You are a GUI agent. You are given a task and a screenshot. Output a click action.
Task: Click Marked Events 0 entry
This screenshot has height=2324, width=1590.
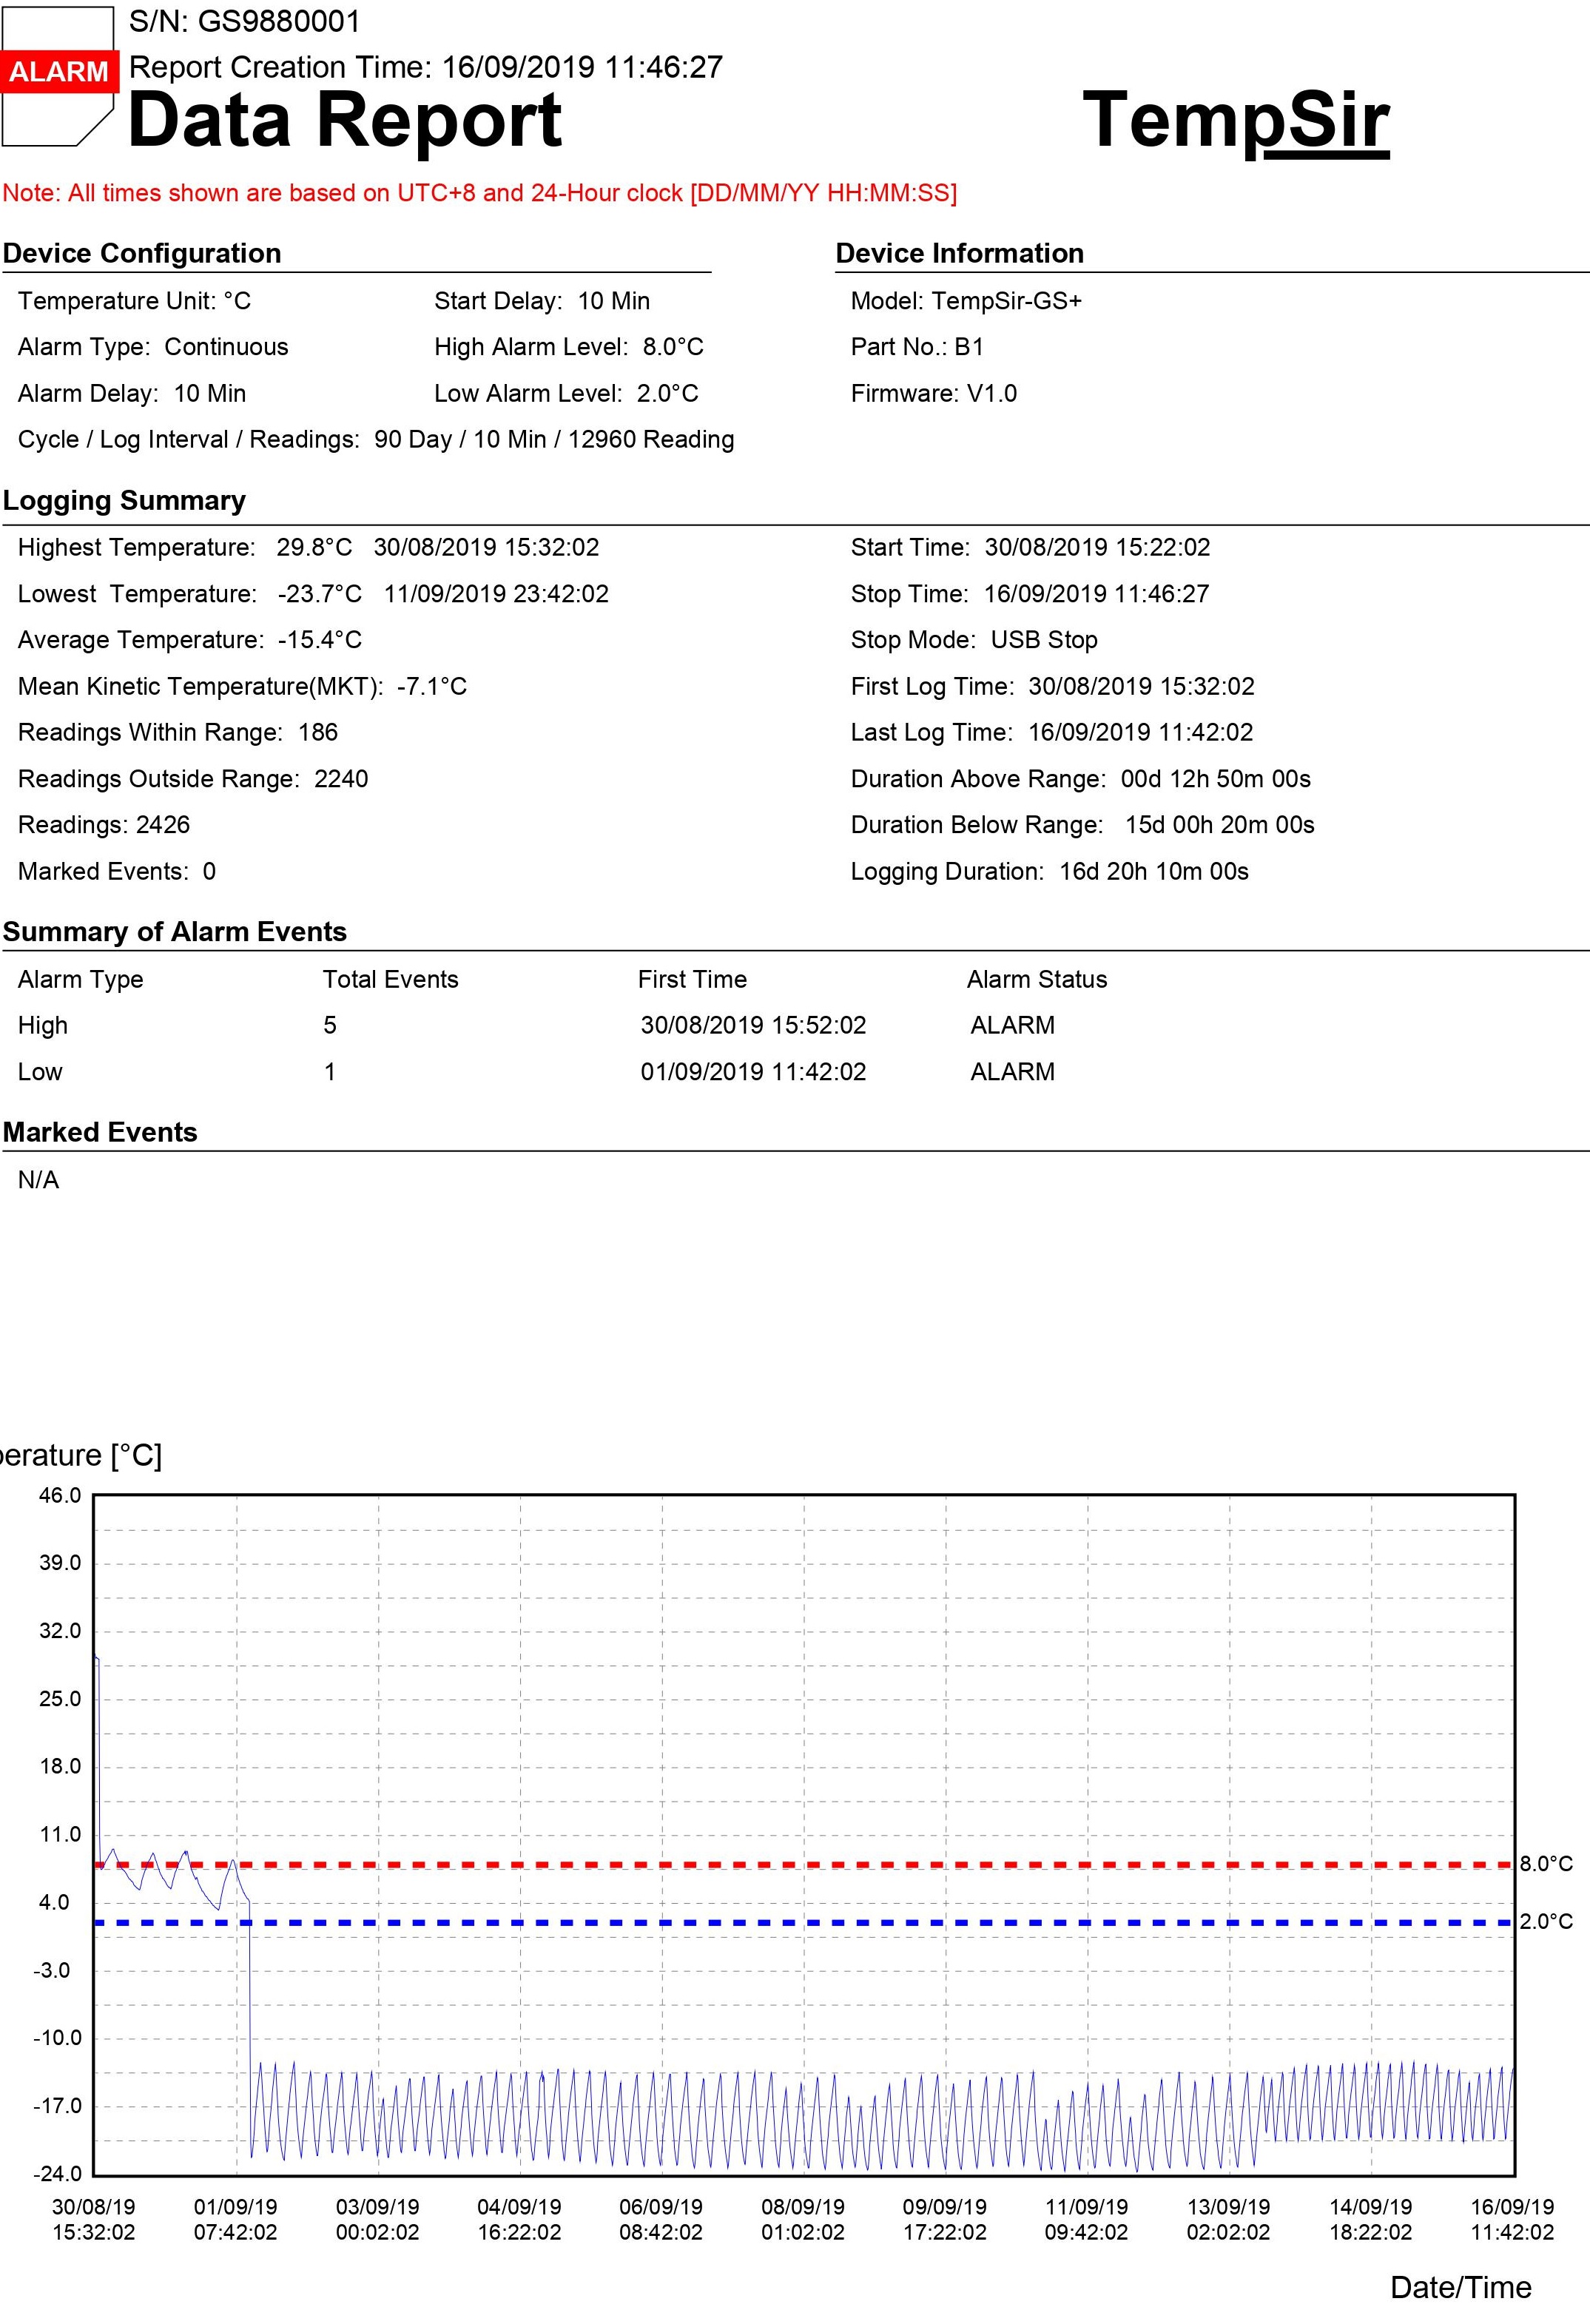click(117, 871)
